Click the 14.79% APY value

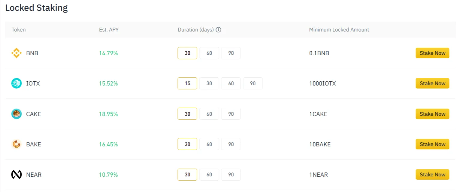(x=109, y=53)
